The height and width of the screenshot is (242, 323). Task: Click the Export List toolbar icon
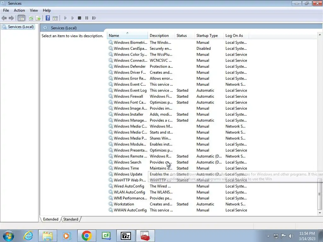click(x=38, y=18)
